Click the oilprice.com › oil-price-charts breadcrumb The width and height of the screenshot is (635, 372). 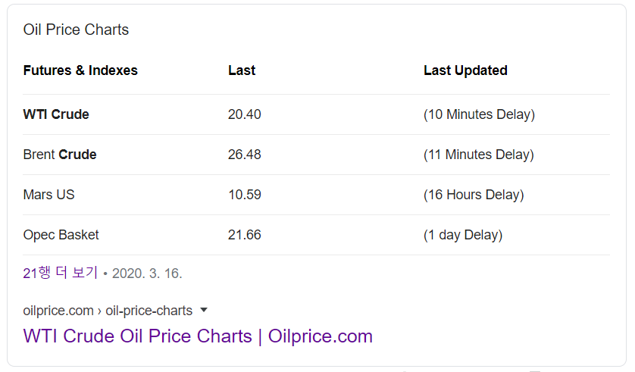coord(108,311)
